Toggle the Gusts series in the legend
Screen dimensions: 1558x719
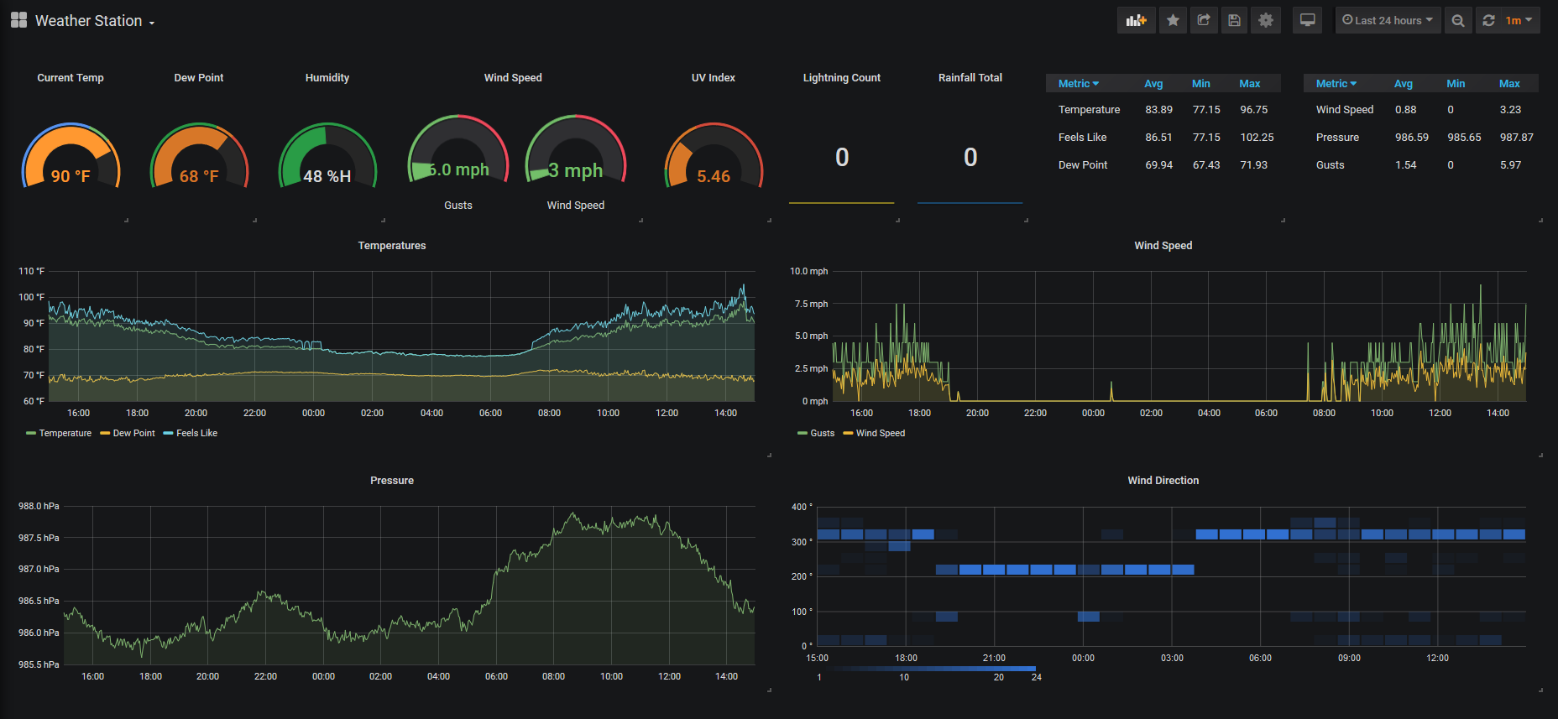point(823,433)
